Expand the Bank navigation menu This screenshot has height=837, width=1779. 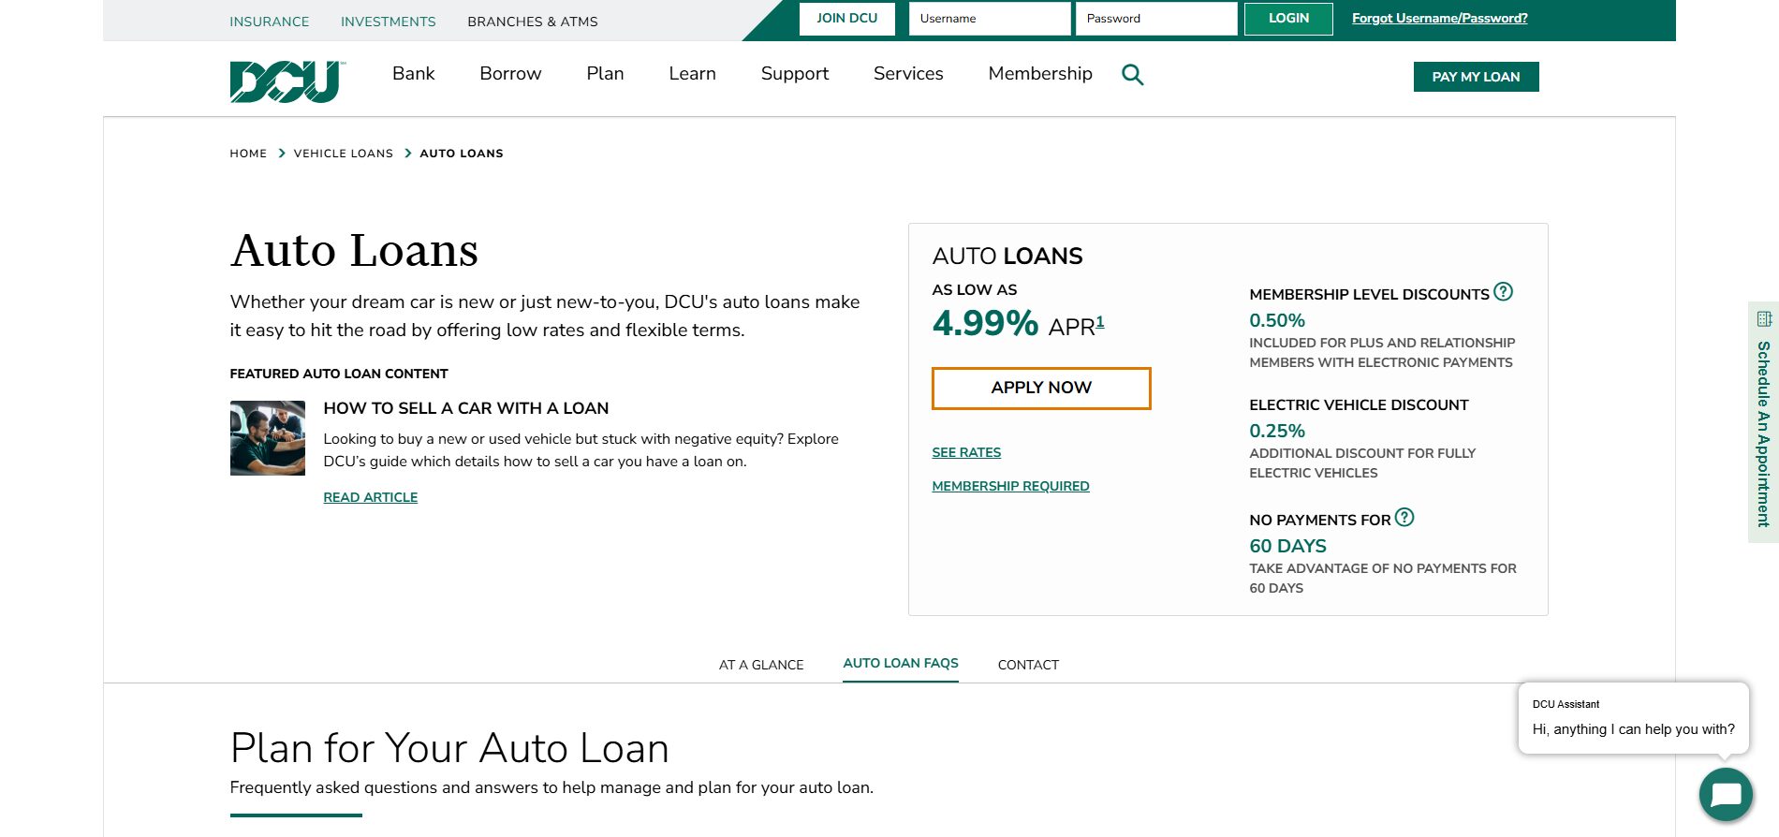tap(413, 74)
